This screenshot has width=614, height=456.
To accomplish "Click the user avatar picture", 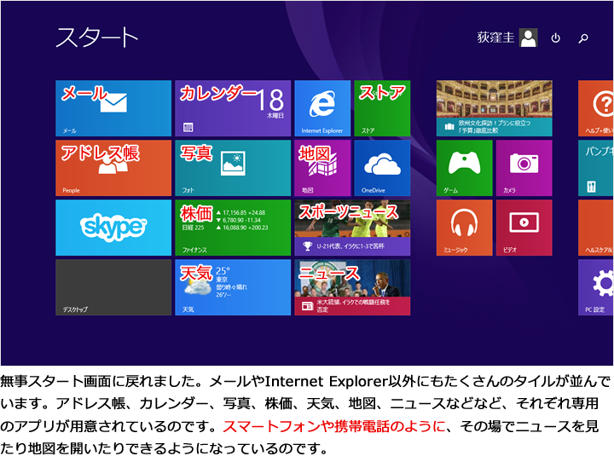I will click(x=529, y=38).
